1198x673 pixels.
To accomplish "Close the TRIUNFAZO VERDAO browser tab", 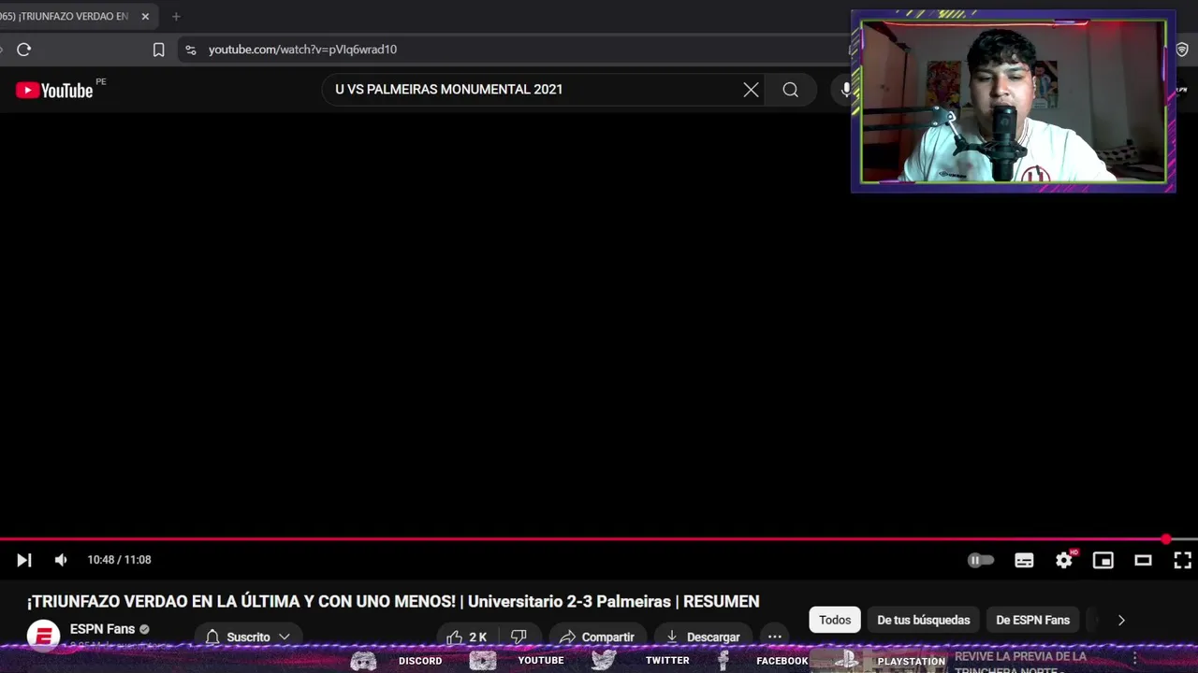I will coord(145,16).
